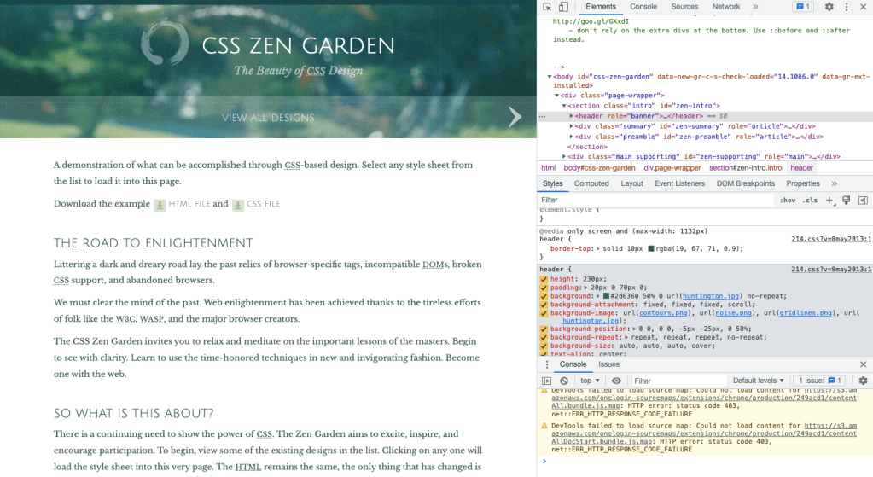Expand the header banner element node
The height and width of the screenshot is (477, 873).
point(571,116)
